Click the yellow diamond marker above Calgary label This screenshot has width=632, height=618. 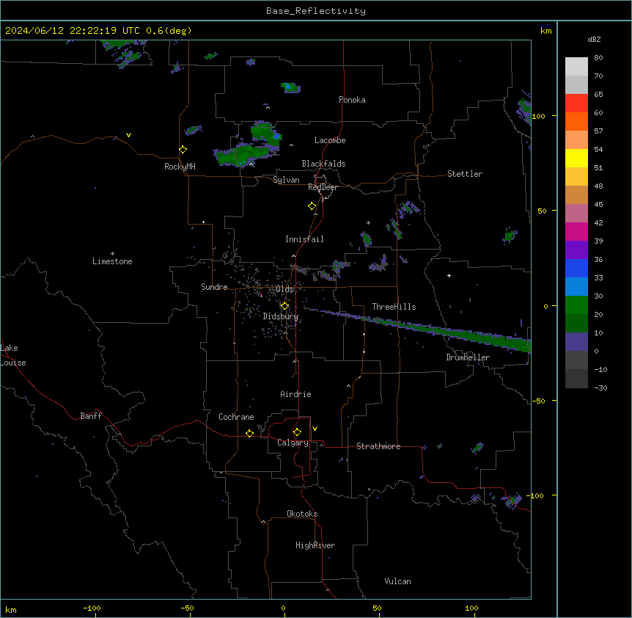pos(297,432)
